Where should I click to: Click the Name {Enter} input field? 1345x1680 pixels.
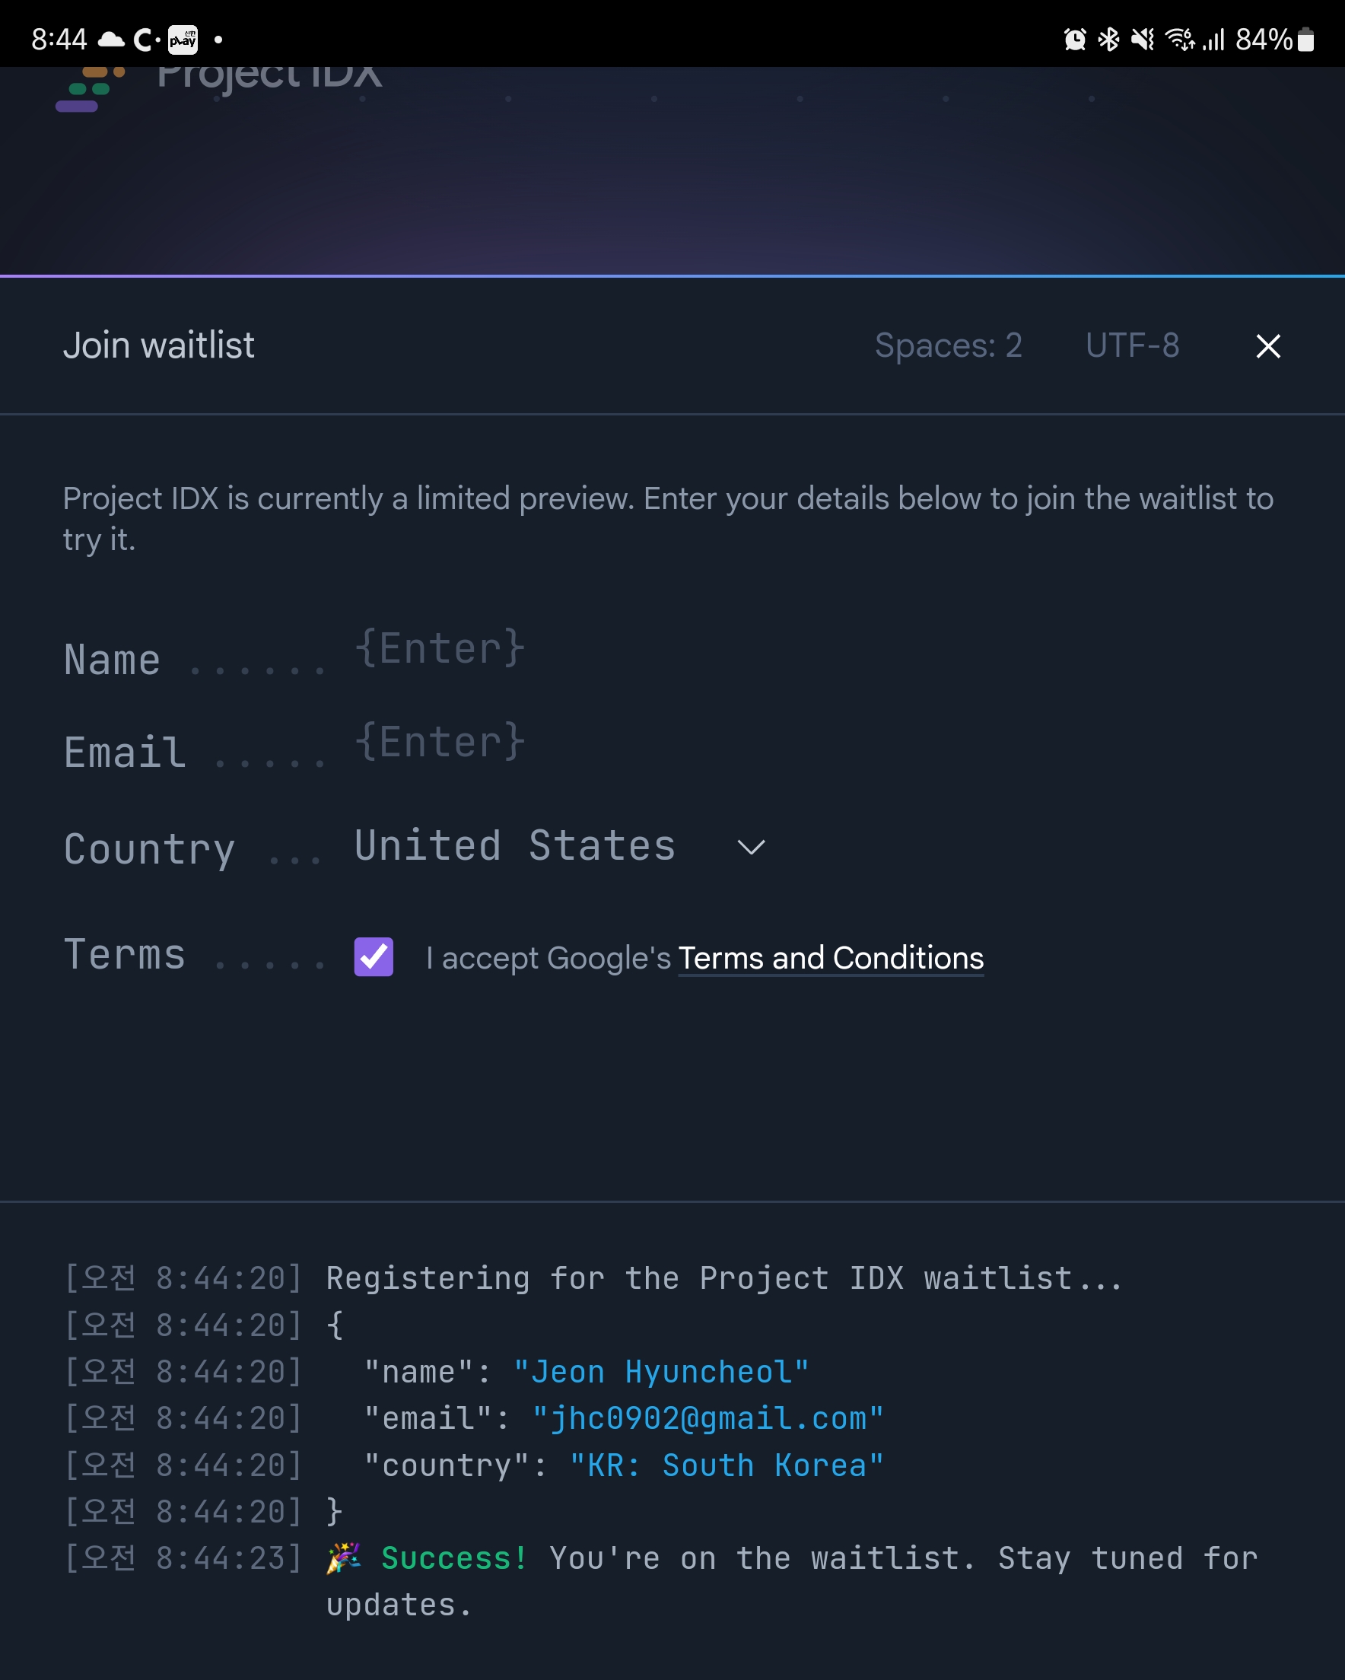click(440, 648)
